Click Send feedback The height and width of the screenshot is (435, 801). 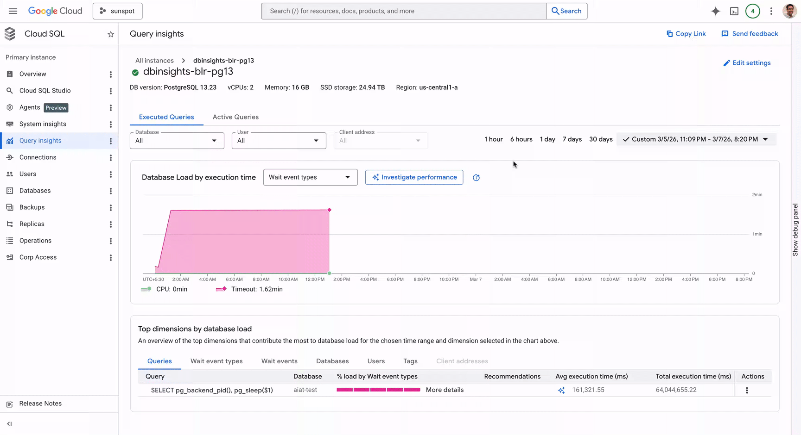(750, 34)
